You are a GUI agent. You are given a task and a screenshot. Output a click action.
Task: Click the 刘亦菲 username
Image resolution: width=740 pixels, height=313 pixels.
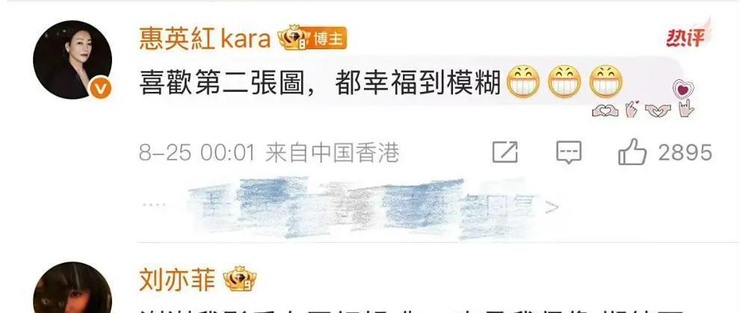coord(177,279)
